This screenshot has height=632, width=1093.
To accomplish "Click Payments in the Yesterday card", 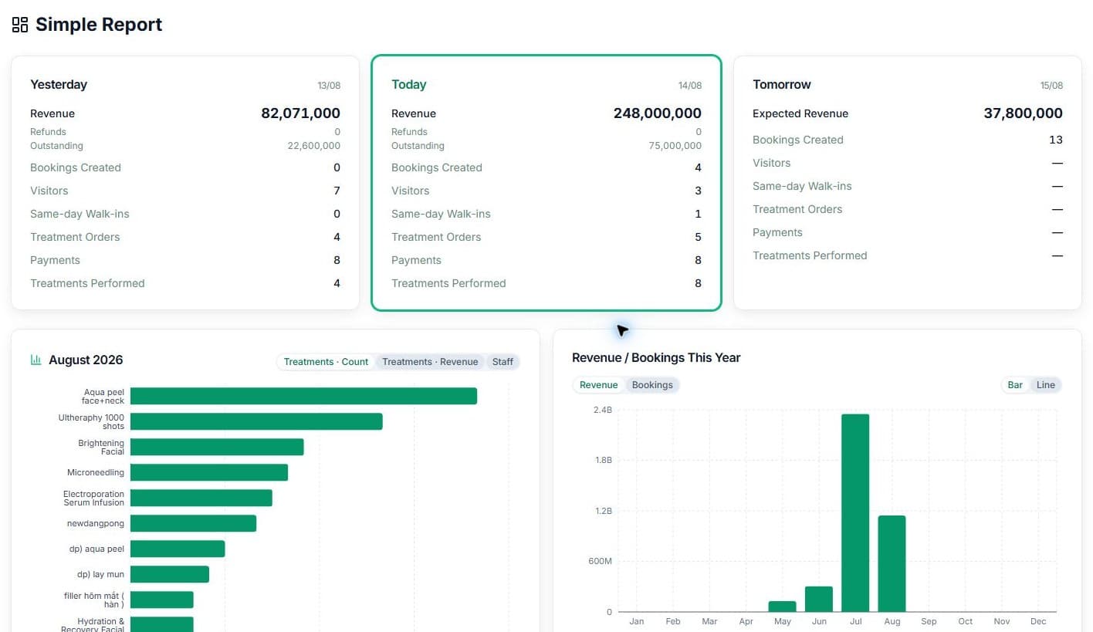I will [x=55, y=260].
